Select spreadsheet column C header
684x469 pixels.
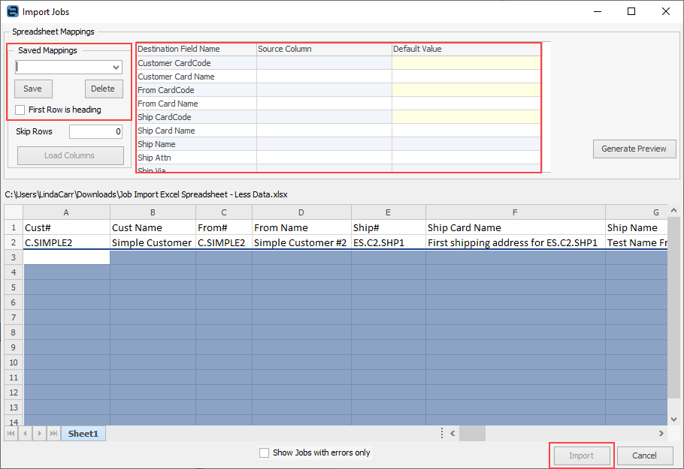point(224,212)
